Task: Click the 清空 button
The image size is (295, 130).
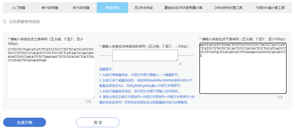Action: [x=98, y=122]
